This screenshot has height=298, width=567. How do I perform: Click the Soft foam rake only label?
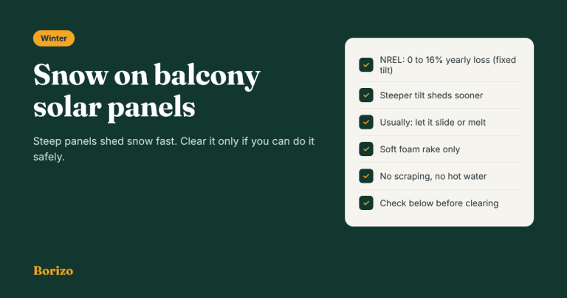[x=420, y=149]
